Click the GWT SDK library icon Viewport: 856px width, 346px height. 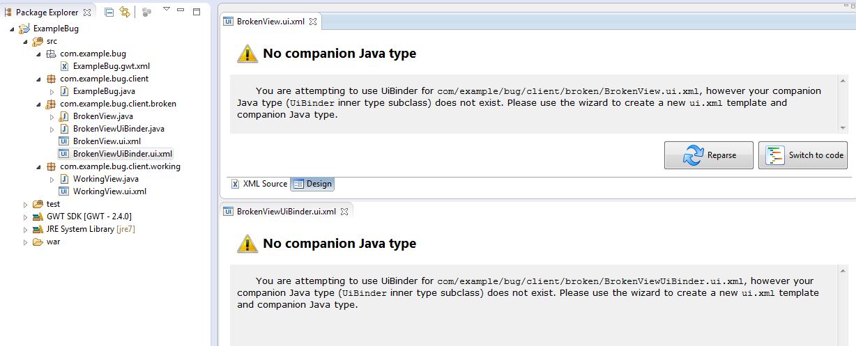(x=38, y=217)
